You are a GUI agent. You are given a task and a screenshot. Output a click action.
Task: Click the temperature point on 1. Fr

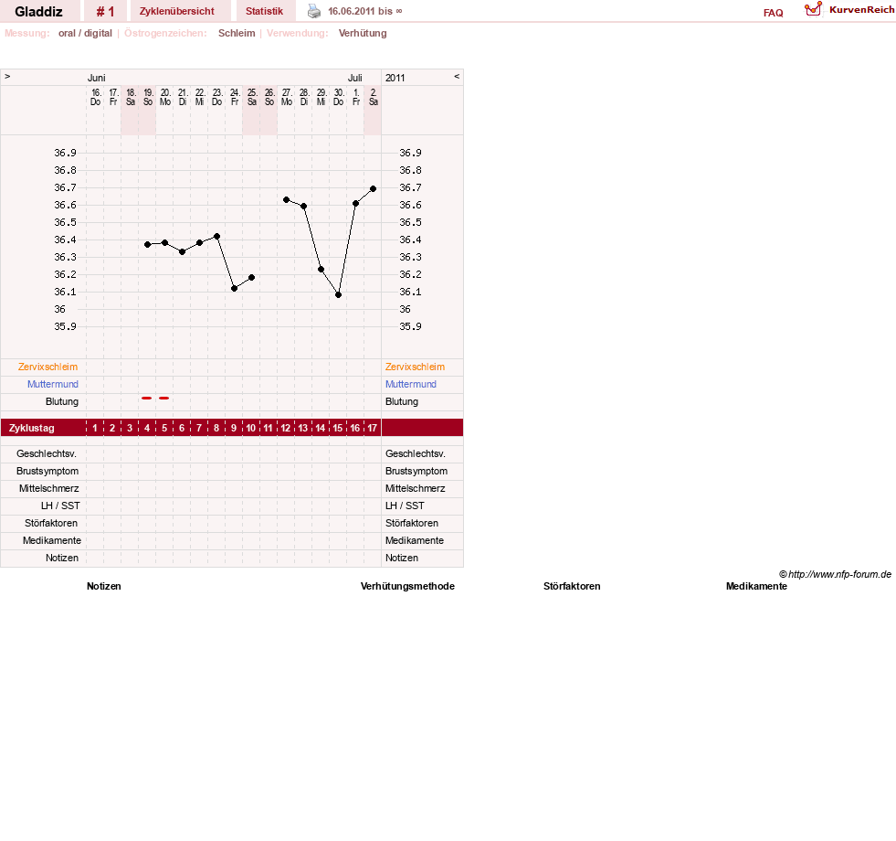[x=355, y=203]
